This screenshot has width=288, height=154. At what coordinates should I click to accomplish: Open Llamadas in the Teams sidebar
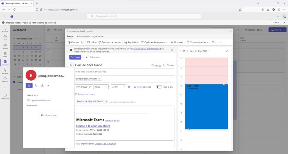(5, 71)
